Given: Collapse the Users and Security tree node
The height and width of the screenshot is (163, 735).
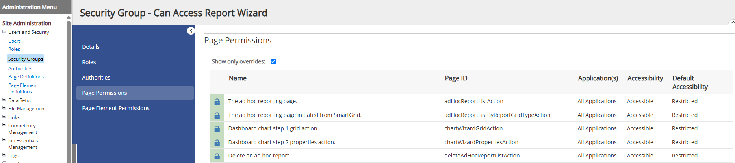Looking at the screenshot, I should pos(4,31).
